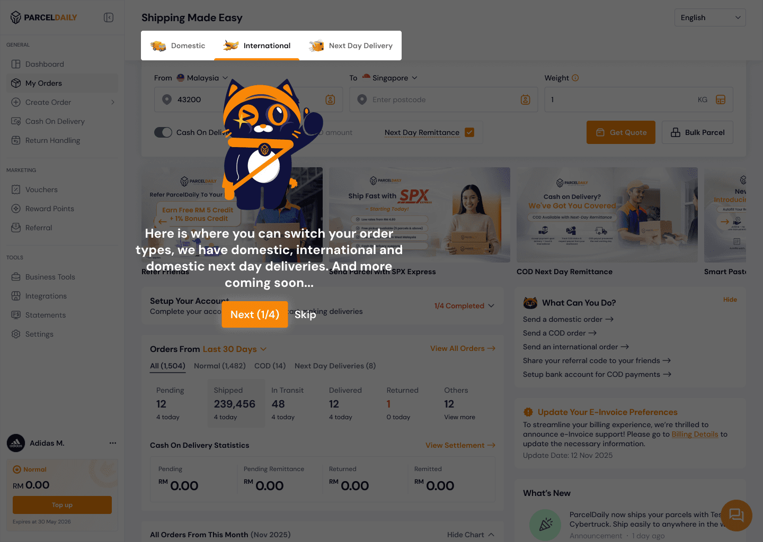Image resolution: width=763 pixels, height=542 pixels.
Task: Click the Next (1/4) tour button
Action: click(x=255, y=314)
